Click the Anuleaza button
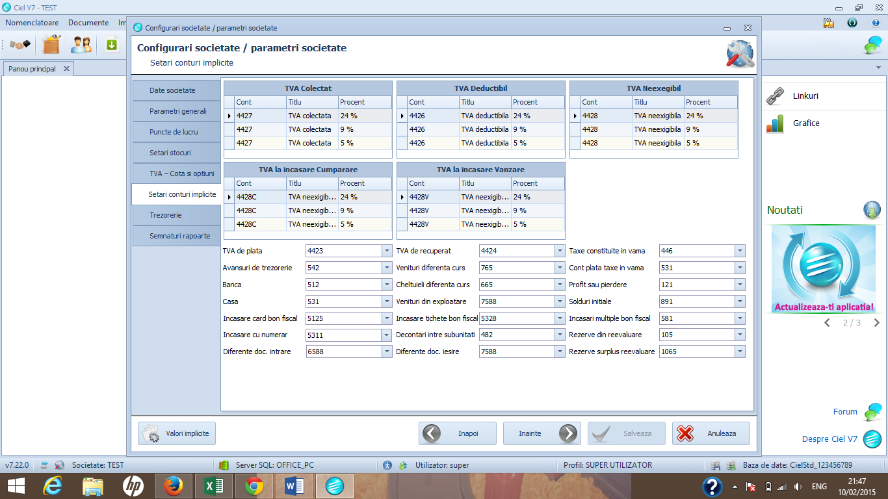888x499 pixels. [x=711, y=433]
